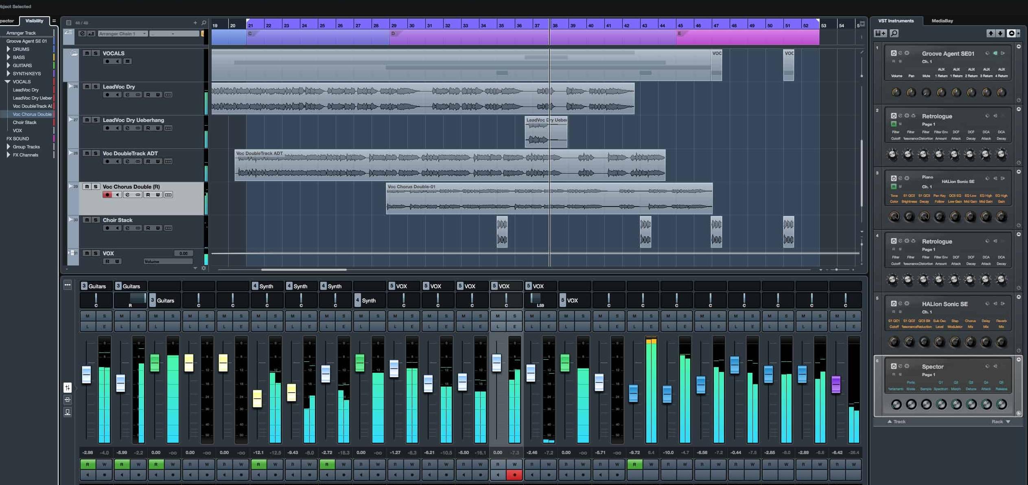The height and width of the screenshot is (485, 1028).
Task: Add a new track instrument in VST rack
Action: (x=880, y=33)
